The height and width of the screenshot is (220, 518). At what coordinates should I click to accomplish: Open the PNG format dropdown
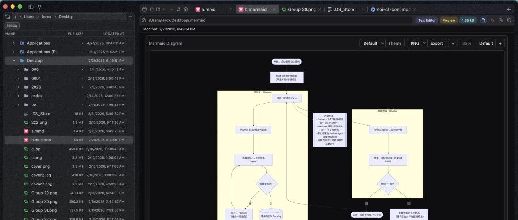(x=417, y=43)
